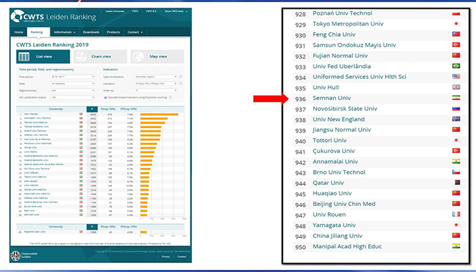This screenshot has height=272, width=476.
Task: Click Australian flag beside Univ New England
Action: point(456,119)
